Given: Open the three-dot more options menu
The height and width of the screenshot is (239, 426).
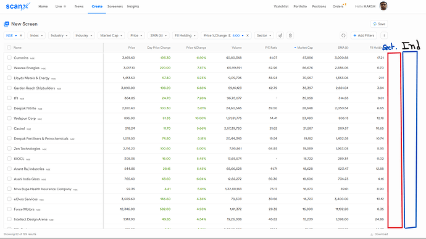Looking at the screenshot, I should click(x=384, y=36).
